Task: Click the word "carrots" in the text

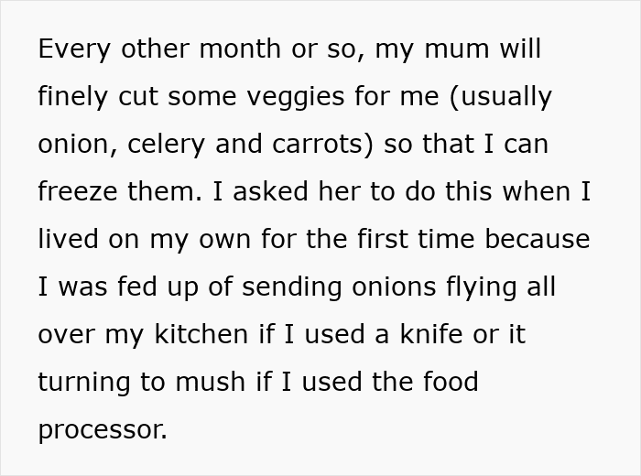Action: click(x=326, y=145)
